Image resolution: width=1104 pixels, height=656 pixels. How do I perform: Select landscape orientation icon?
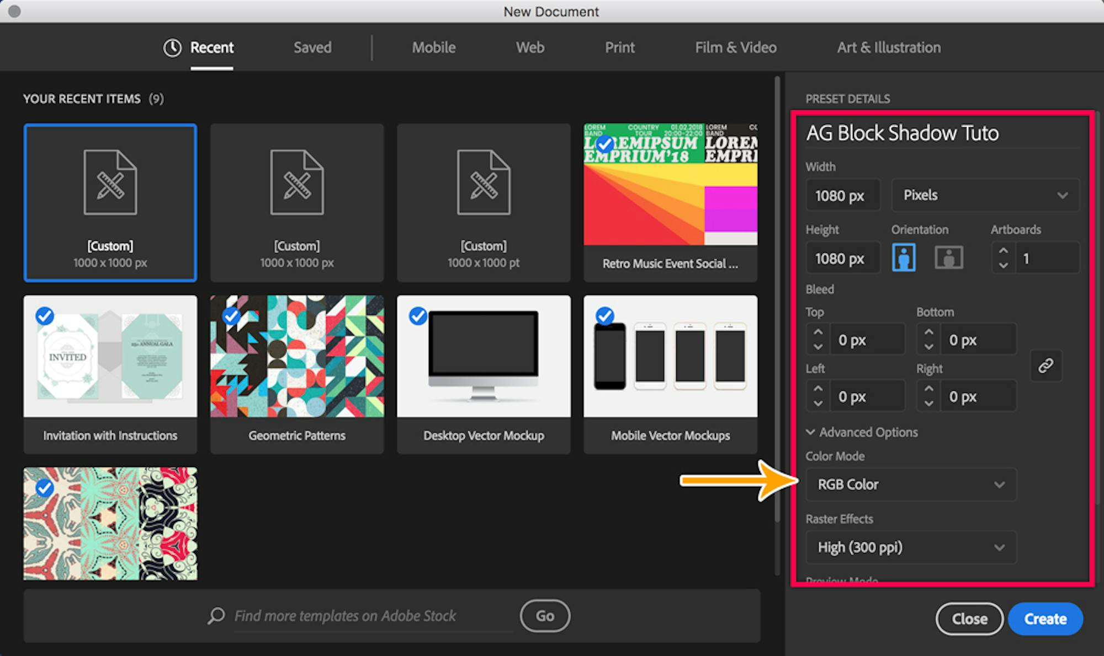(948, 257)
